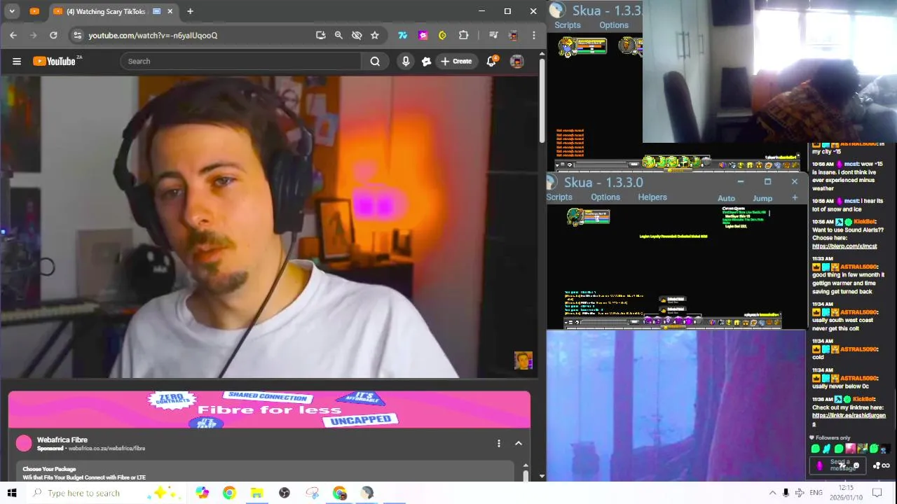Click the channel watermark on the video
Viewport: 897px width, 504px height.
click(x=523, y=360)
